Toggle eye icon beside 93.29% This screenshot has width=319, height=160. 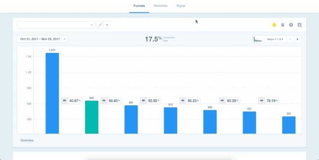(222, 100)
